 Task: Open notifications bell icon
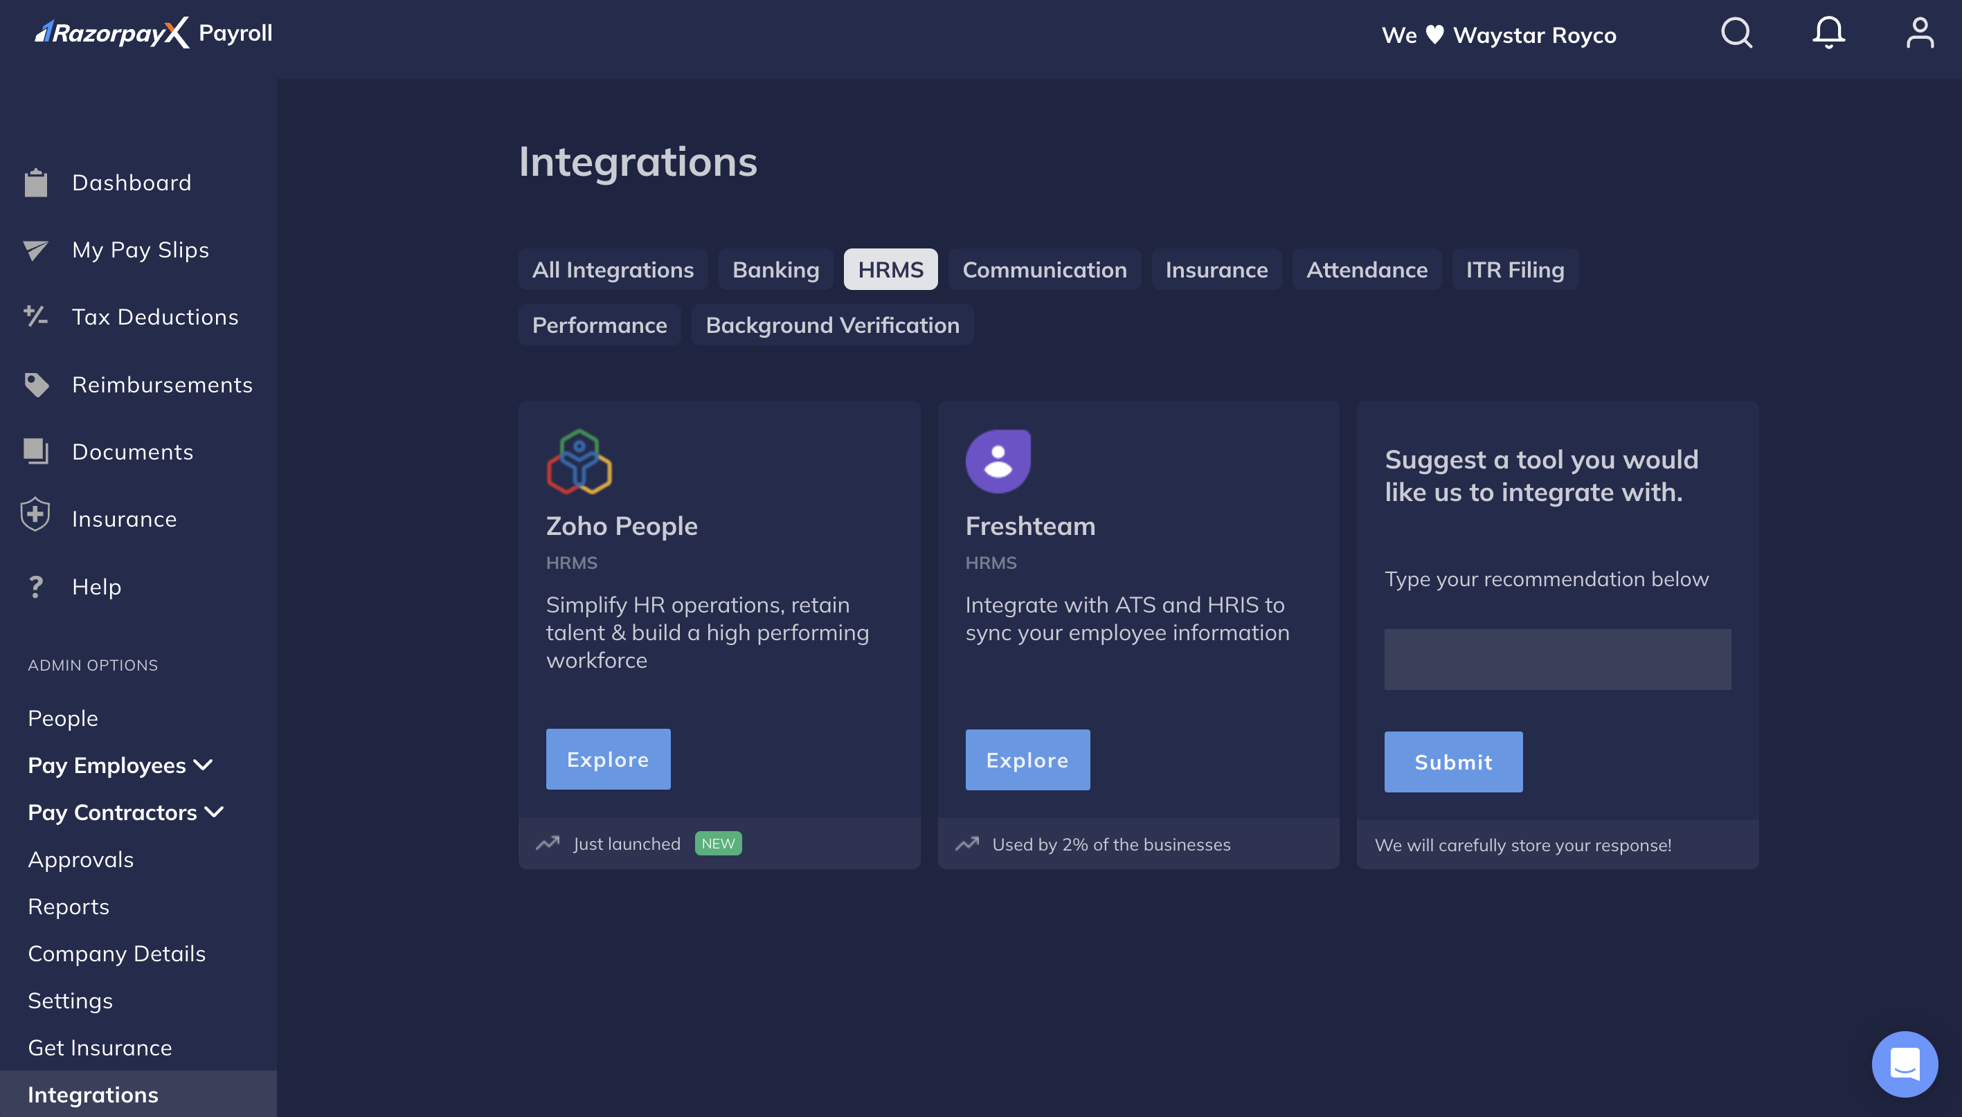tap(1828, 33)
